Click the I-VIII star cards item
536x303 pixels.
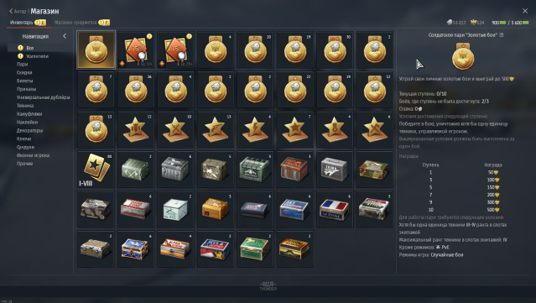[x=96, y=170]
